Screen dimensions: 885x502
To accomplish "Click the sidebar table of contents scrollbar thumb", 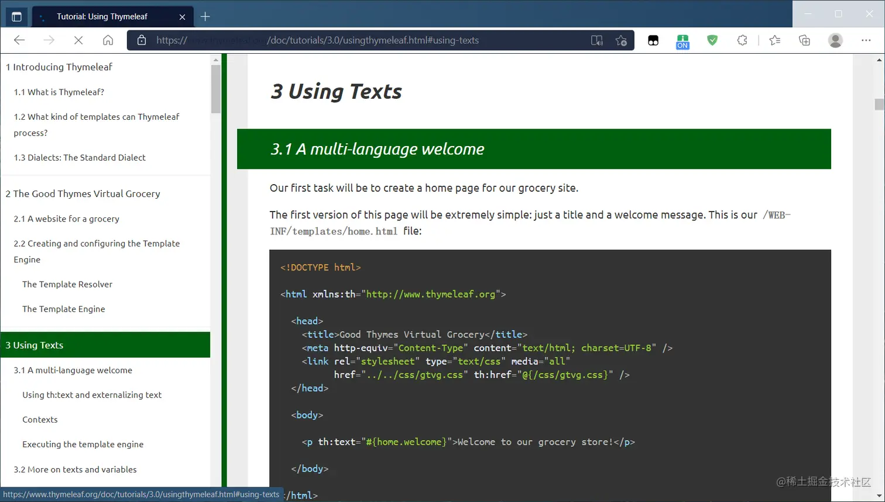I will coord(215,89).
